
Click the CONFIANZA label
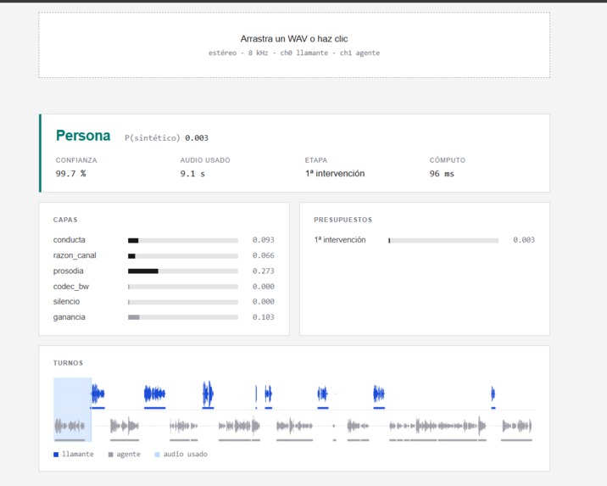click(x=76, y=160)
